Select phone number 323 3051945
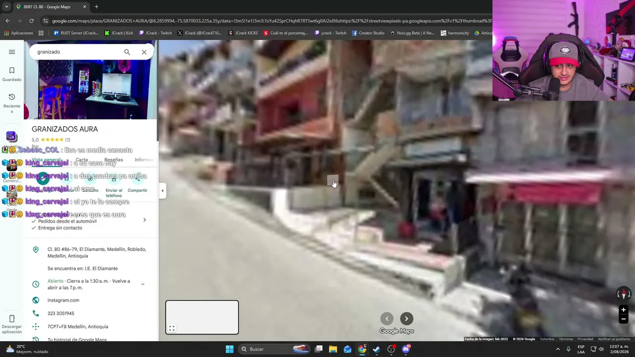Screen dimensions: 635x357 click(x=61, y=313)
